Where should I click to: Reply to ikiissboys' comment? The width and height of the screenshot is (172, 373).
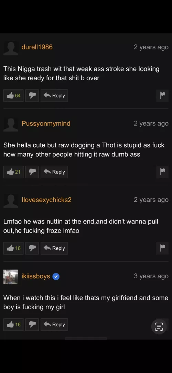(54, 325)
